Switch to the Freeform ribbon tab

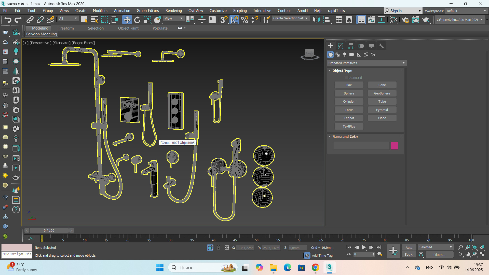click(66, 28)
